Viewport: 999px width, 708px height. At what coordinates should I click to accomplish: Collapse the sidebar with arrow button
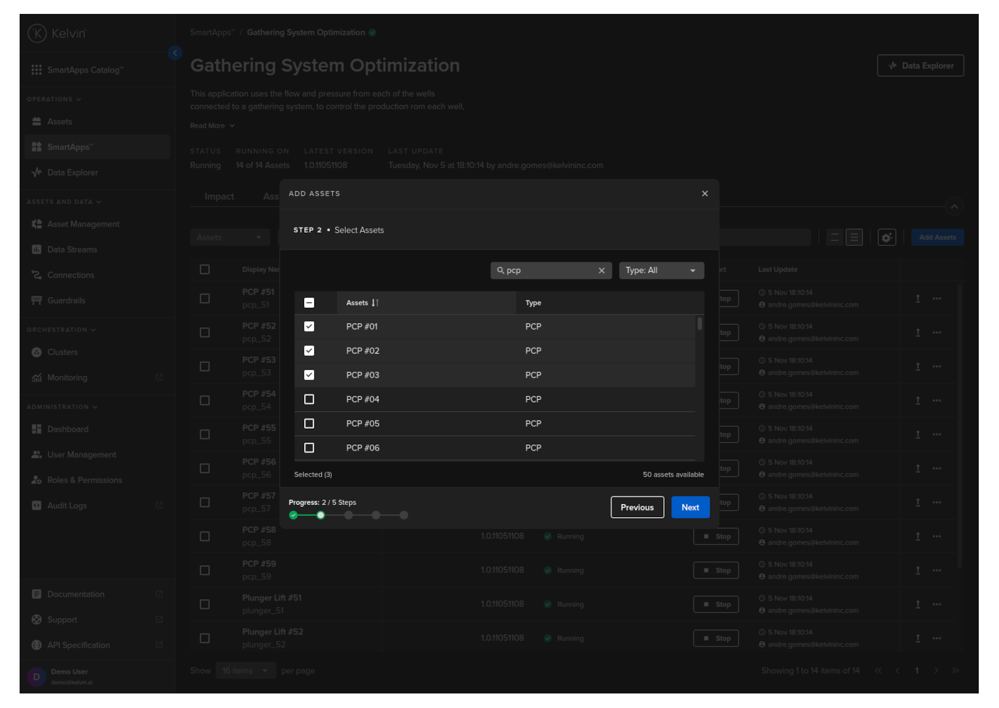point(175,53)
